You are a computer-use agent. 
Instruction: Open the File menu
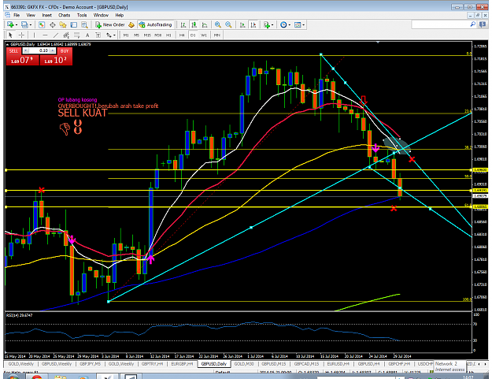17,15
